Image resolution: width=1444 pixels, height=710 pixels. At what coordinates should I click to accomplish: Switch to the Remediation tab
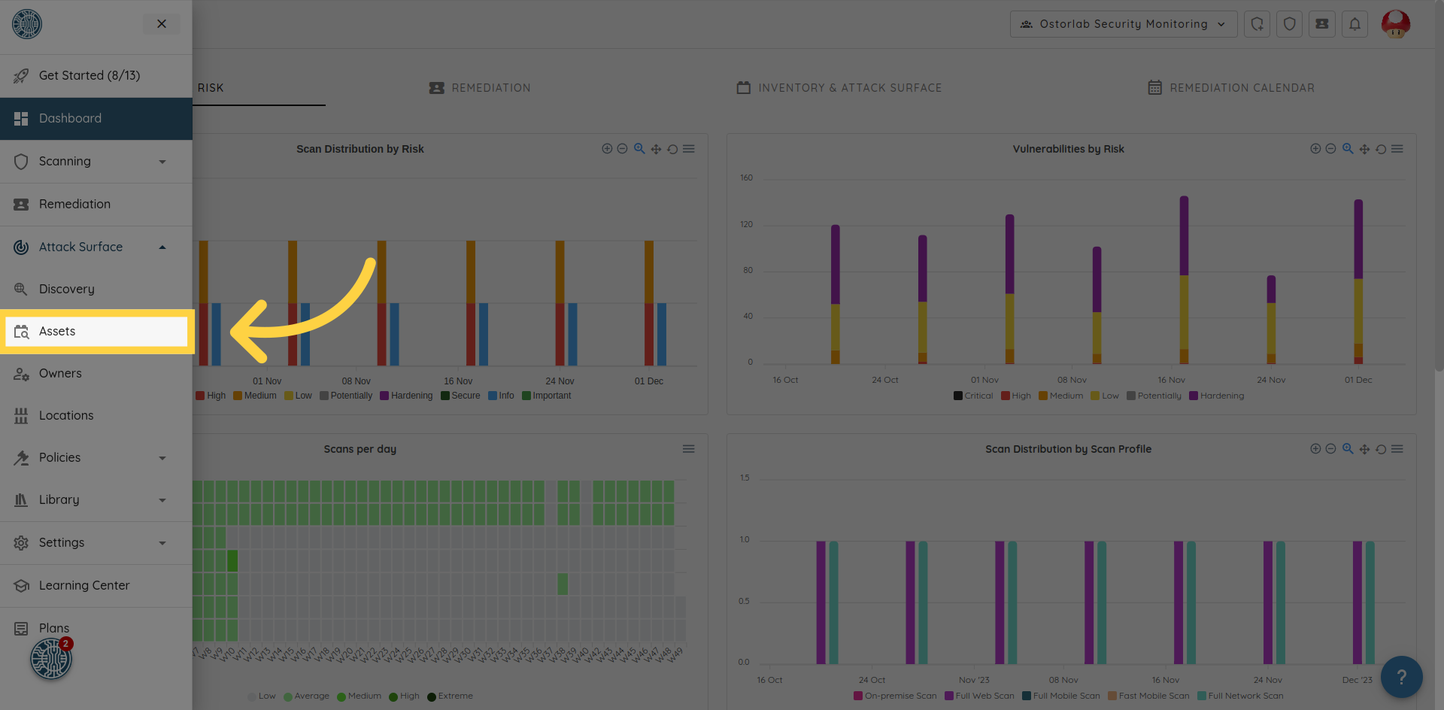(x=480, y=88)
